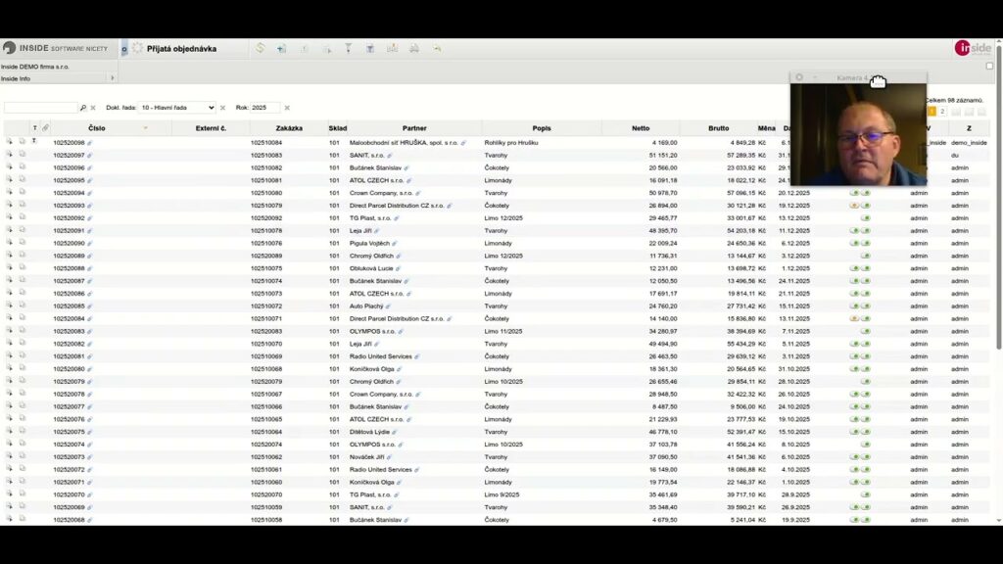This screenshot has width=1003, height=564.
Task: Sort by the Netto column header
Action: point(641,128)
